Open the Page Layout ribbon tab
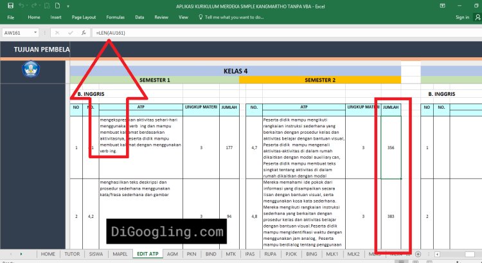The image size is (482, 263). 84,17
